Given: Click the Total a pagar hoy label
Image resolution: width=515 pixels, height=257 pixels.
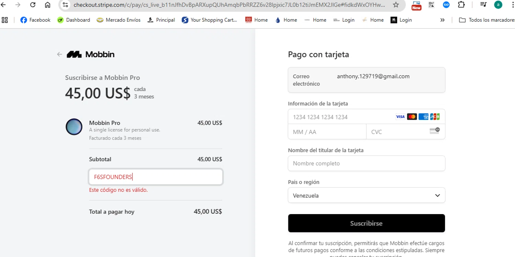Looking at the screenshot, I should tap(112, 212).
